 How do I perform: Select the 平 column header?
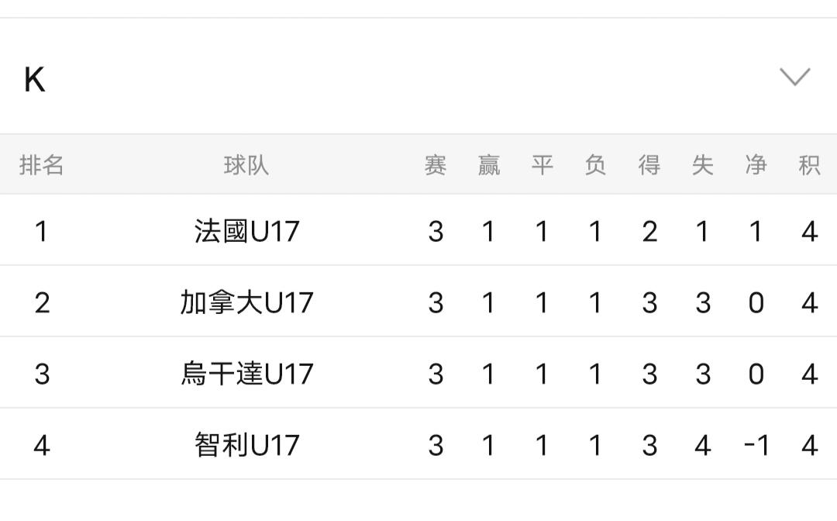coord(542,165)
